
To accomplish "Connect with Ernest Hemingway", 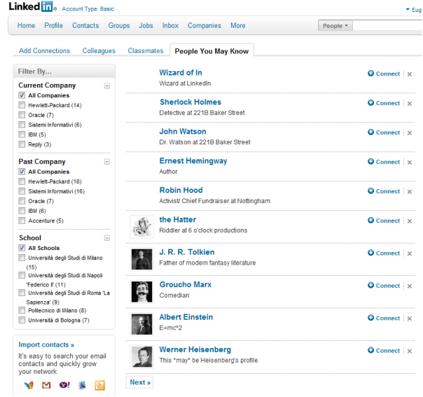I will pos(383,162).
